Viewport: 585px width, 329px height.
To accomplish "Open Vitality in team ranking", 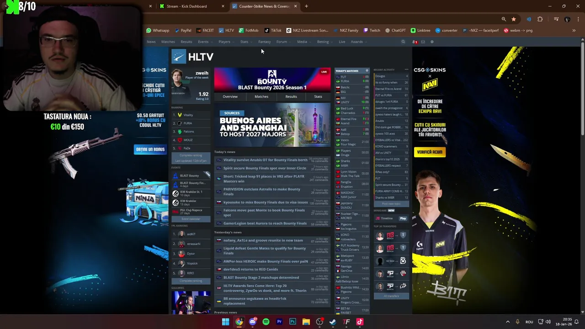I will (x=188, y=115).
